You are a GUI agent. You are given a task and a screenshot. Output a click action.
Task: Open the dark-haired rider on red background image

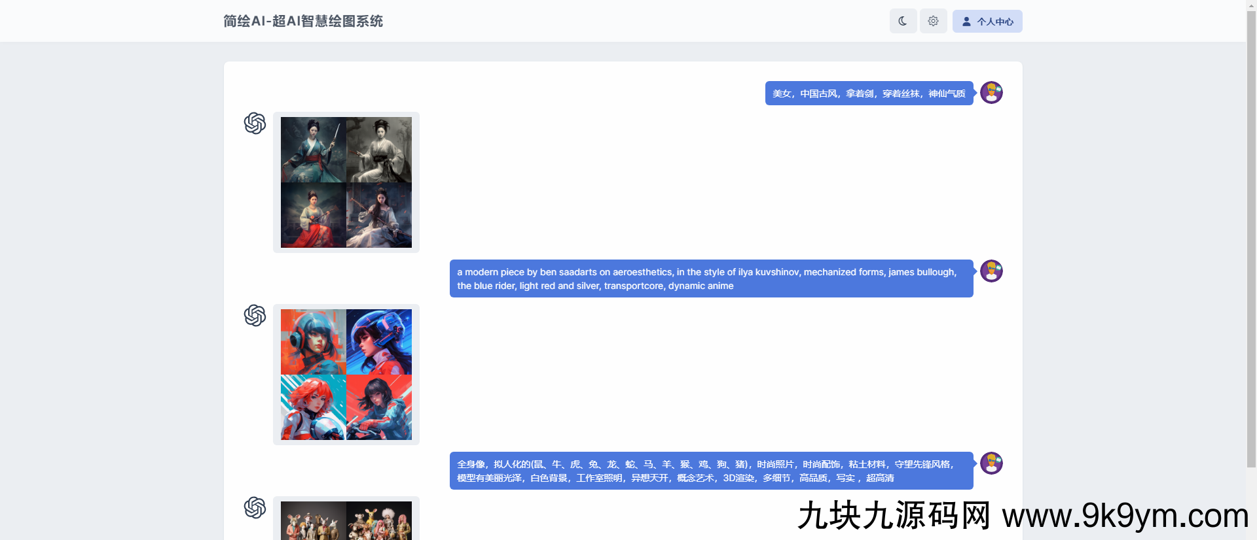pos(379,407)
